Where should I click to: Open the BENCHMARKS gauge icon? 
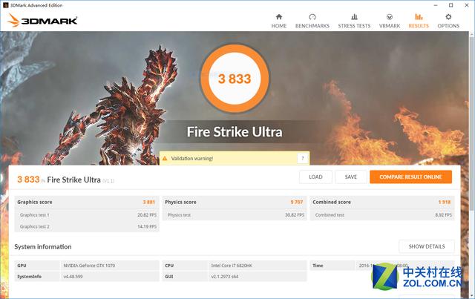pos(312,16)
